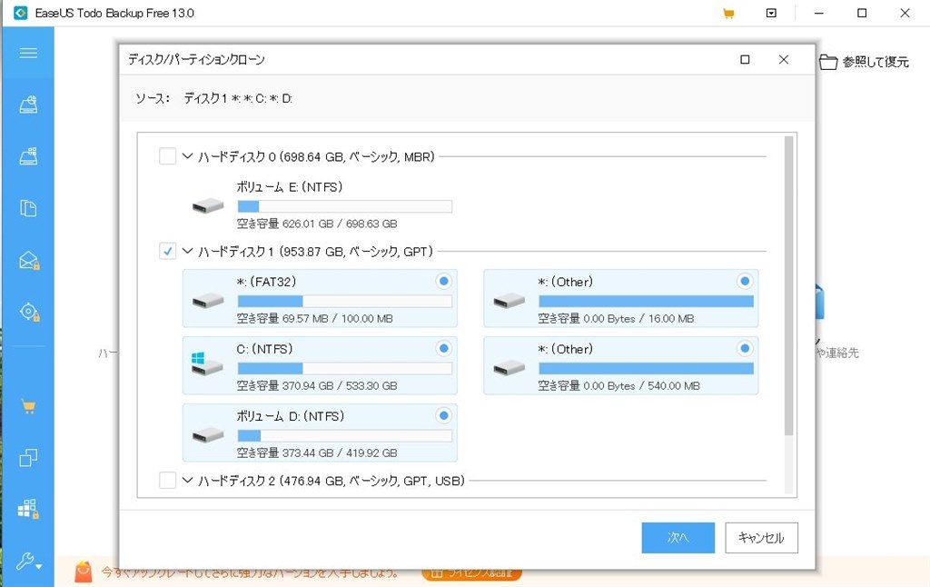930x587 pixels.
Task: Collapse the ハードディスク 0 section
Action: pyautogui.click(x=188, y=155)
